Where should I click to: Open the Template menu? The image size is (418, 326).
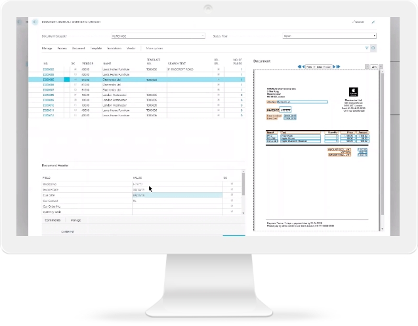click(96, 48)
